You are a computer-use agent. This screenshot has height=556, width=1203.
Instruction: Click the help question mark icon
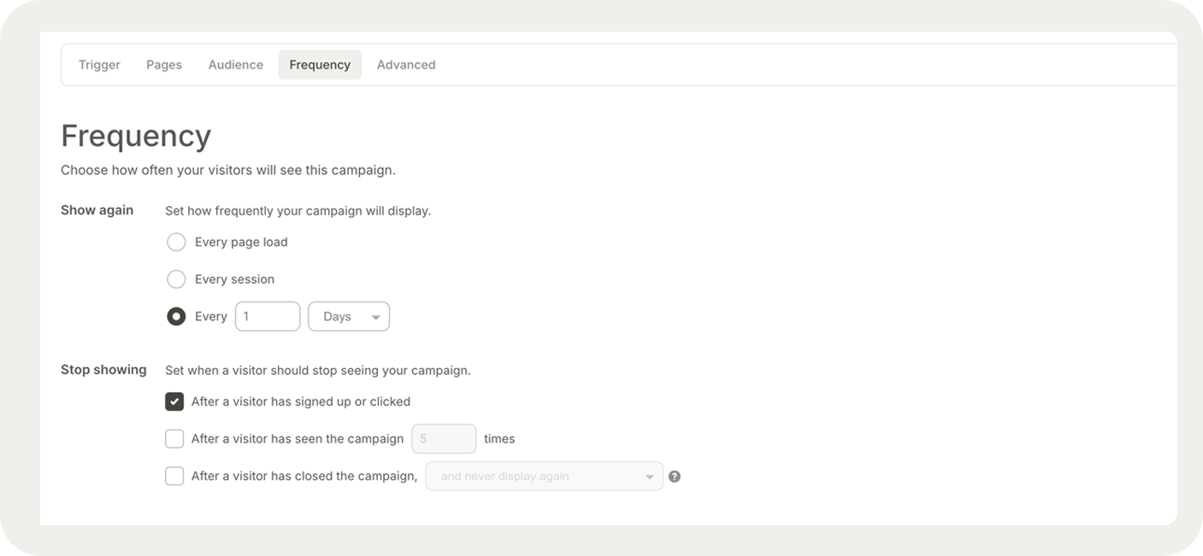coord(675,477)
